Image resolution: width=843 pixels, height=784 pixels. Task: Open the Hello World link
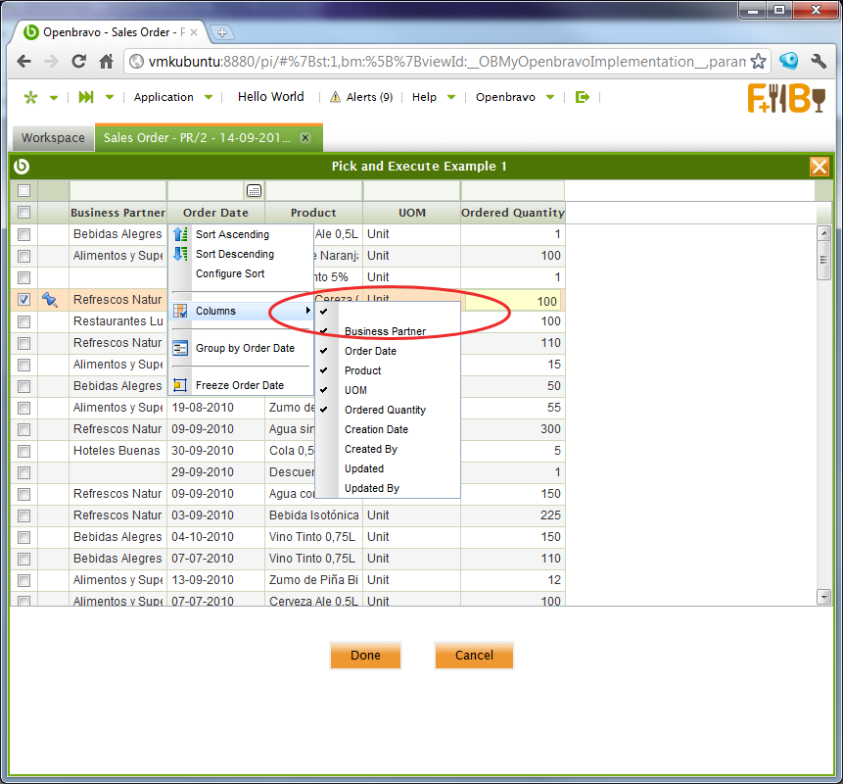[x=271, y=97]
